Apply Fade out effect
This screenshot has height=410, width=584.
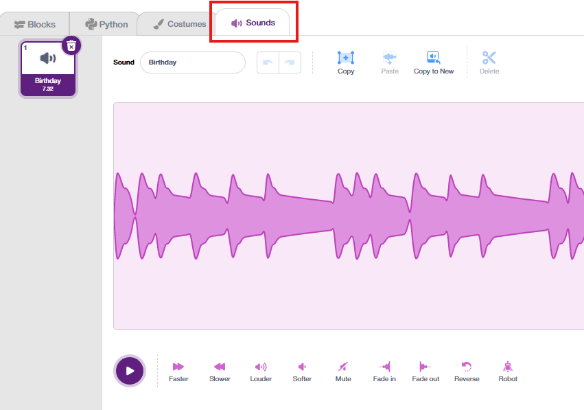click(x=425, y=371)
